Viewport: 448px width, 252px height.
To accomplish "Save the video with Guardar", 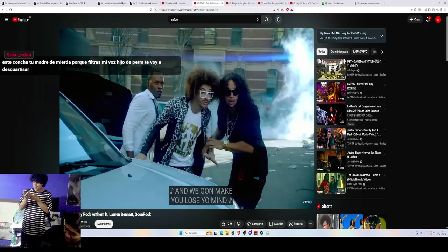I will 276,224.
